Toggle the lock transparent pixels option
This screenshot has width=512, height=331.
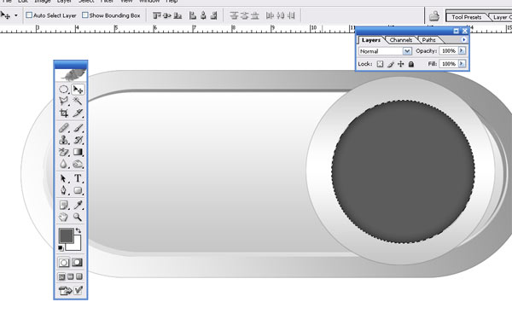[x=380, y=64]
